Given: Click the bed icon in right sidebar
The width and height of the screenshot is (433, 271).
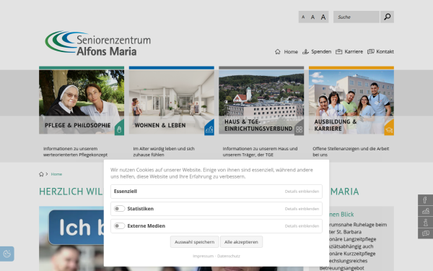Looking at the screenshot, I should click(x=425, y=211).
